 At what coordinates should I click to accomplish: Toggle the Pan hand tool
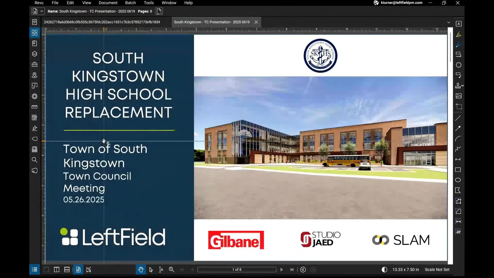(x=141, y=270)
